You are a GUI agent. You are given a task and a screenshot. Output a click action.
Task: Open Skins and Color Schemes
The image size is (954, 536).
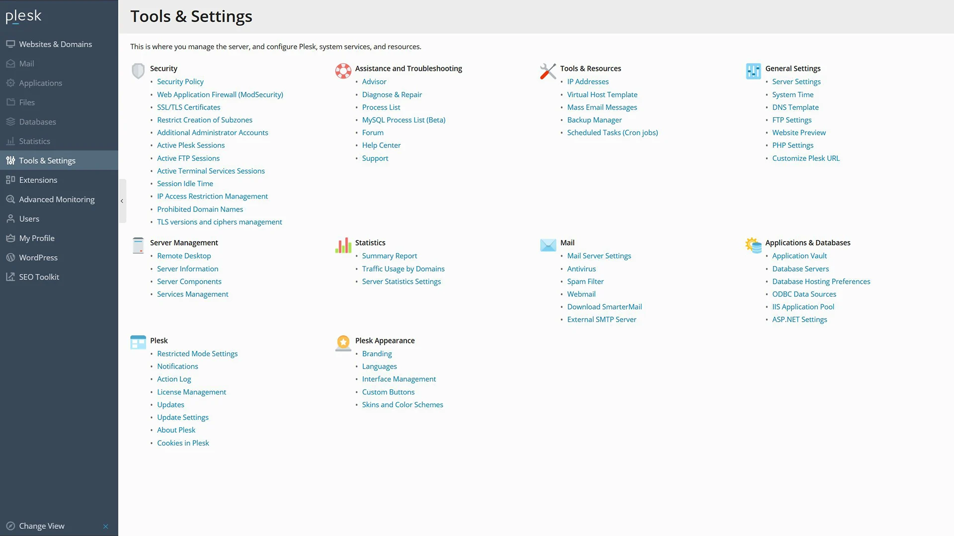(402, 404)
